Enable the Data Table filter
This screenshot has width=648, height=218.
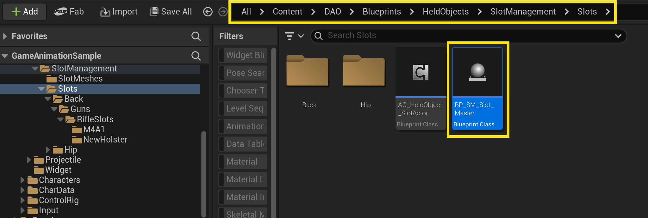point(243,144)
